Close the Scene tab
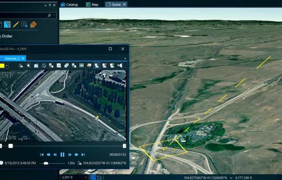282x180 pixels. point(124,4)
